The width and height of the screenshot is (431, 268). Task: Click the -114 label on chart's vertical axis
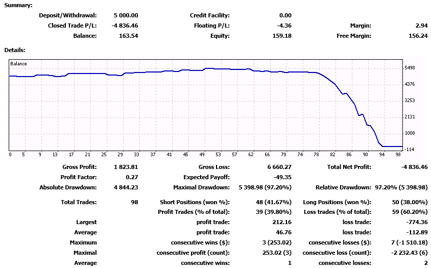click(410, 149)
